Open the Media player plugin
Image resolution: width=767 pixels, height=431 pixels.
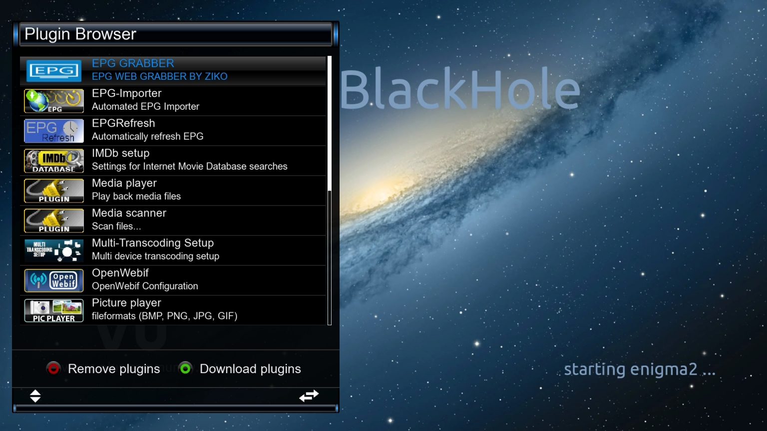pyautogui.click(x=173, y=191)
